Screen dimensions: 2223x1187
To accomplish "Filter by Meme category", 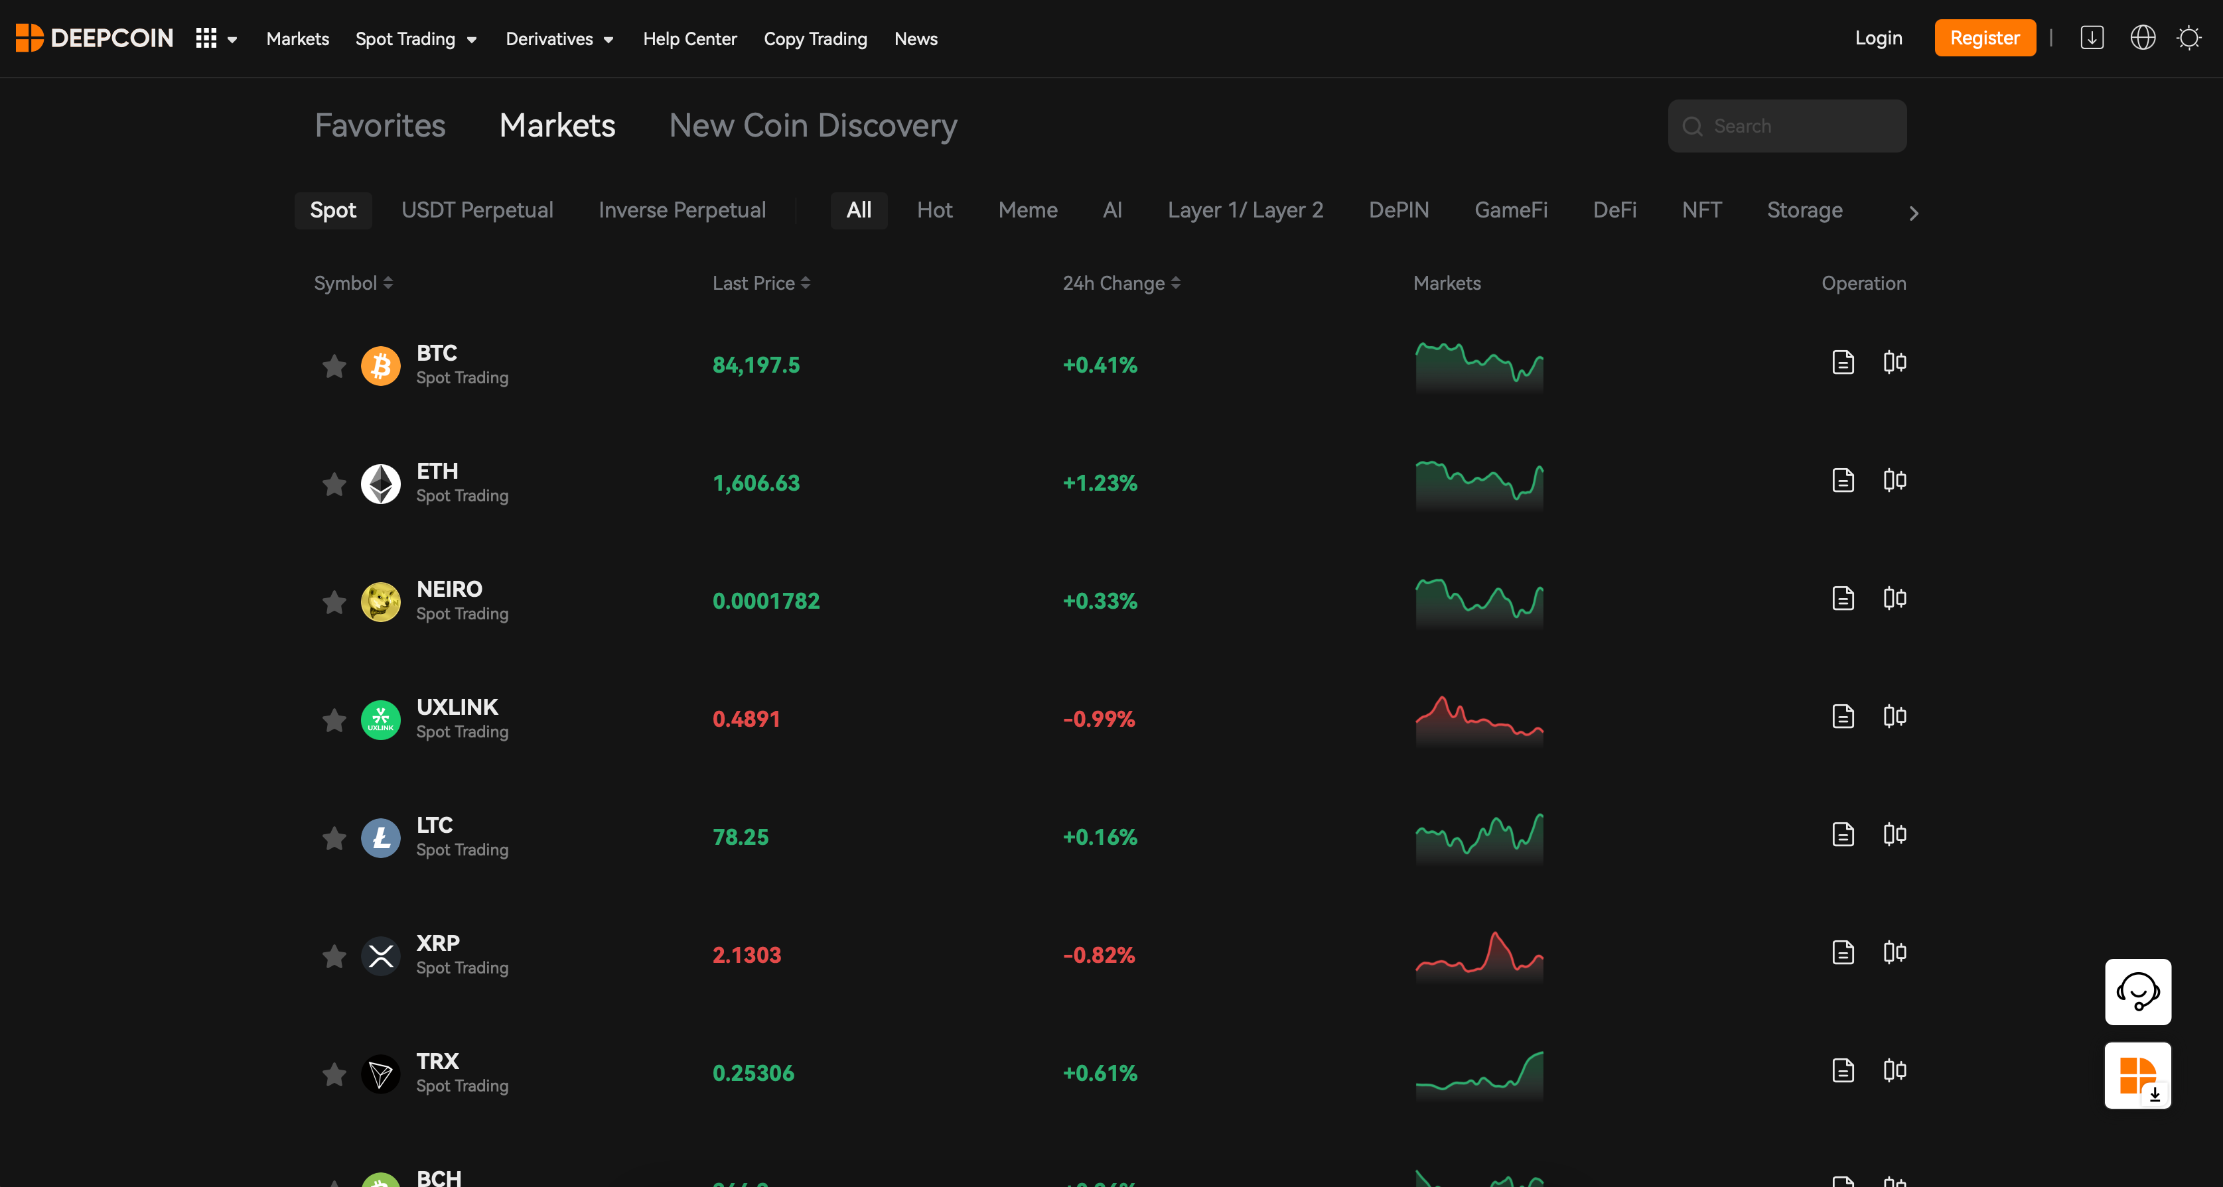I will 1028,210.
